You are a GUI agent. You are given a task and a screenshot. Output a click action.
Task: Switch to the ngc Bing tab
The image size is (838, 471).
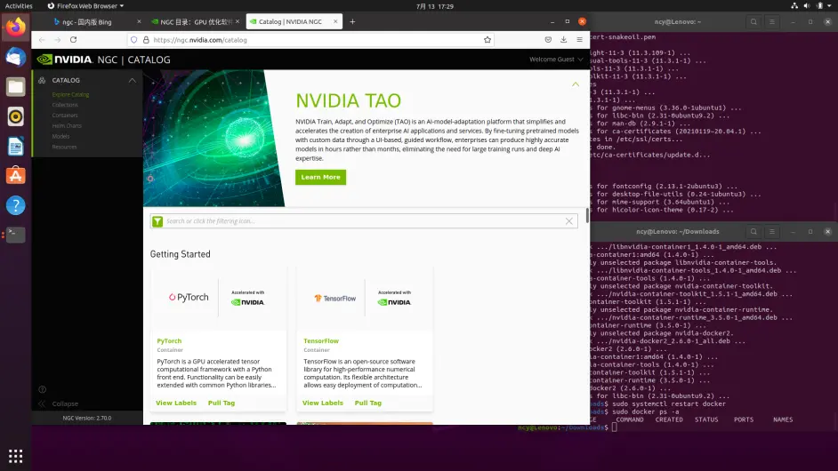point(87,22)
